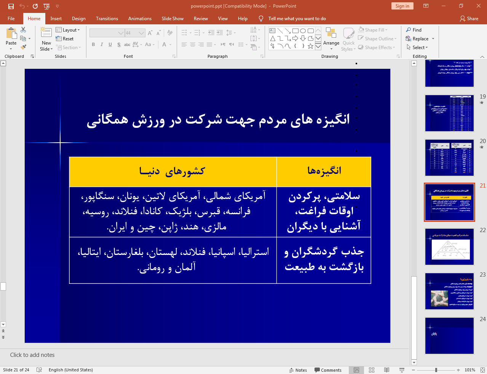Click the New Slide icon

46,33
